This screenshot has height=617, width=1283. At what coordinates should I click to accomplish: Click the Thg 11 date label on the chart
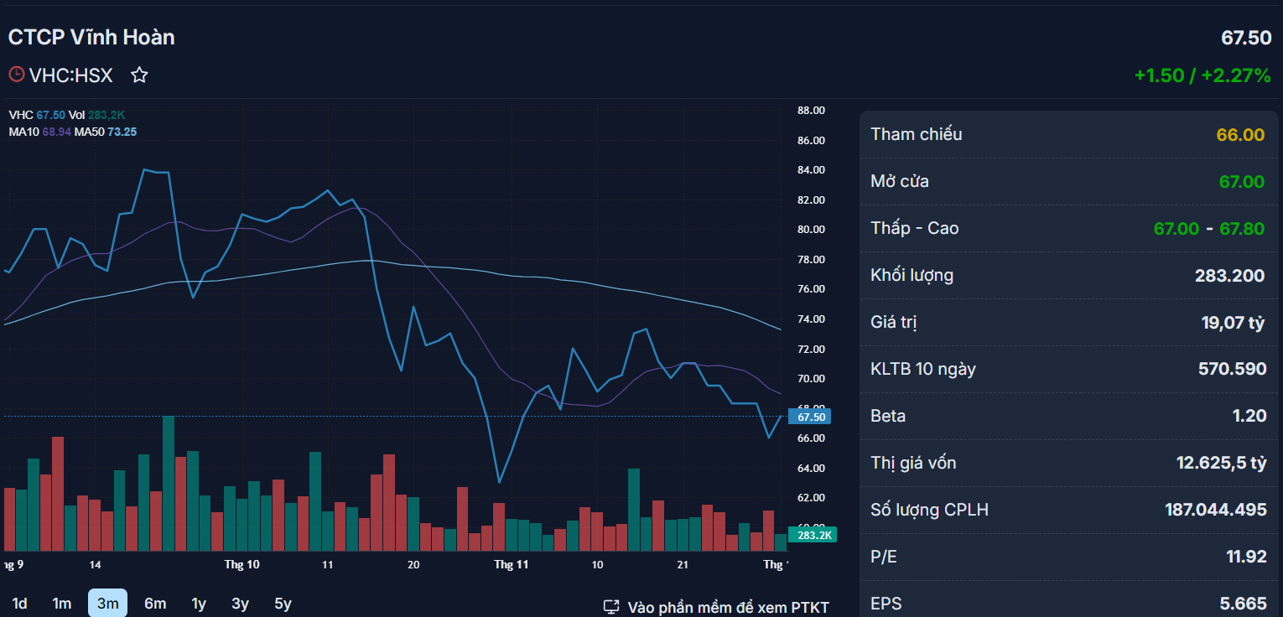[x=512, y=565]
